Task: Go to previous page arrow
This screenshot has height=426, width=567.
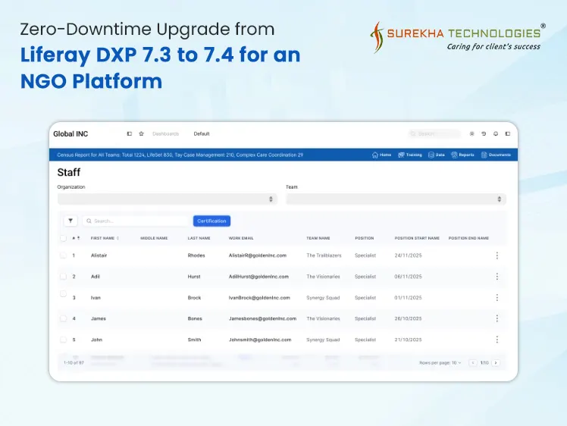Action: tap(472, 363)
